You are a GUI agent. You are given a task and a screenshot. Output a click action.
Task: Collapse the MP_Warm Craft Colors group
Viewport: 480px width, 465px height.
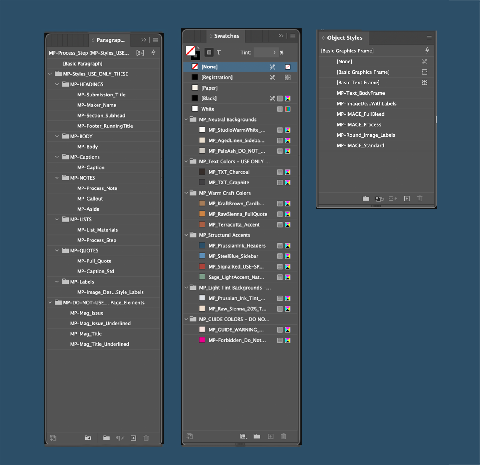point(186,193)
